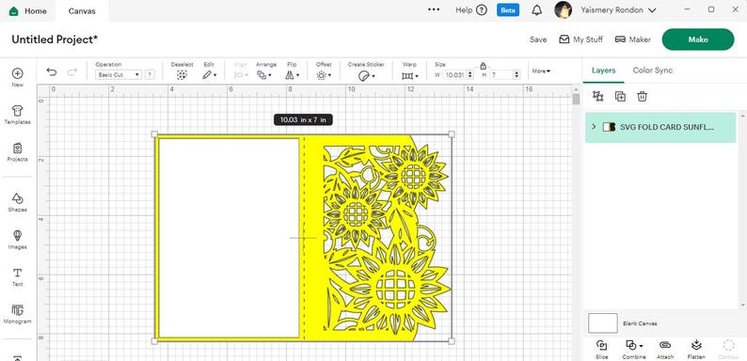This screenshot has height=361, width=747.
Task: Click the width input field
Action: 454,75
